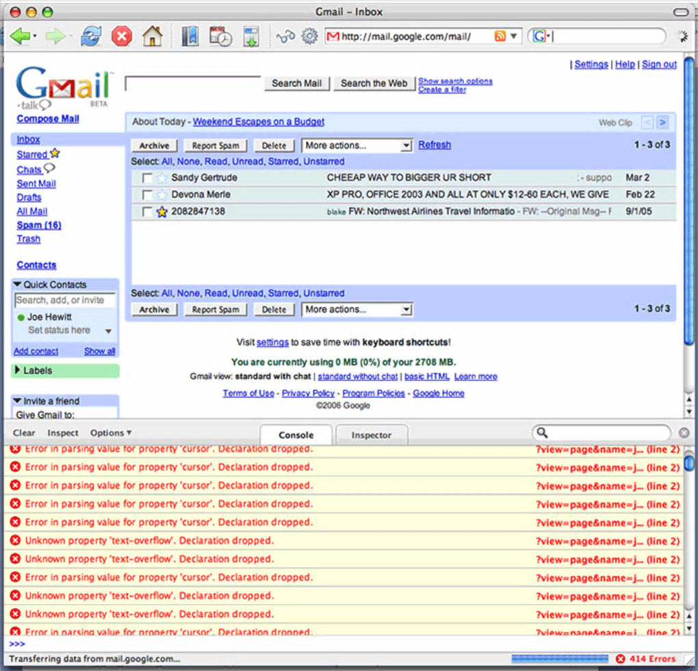Click the page loading progress bar
This screenshot has height=671, width=698.
(x=560, y=659)
